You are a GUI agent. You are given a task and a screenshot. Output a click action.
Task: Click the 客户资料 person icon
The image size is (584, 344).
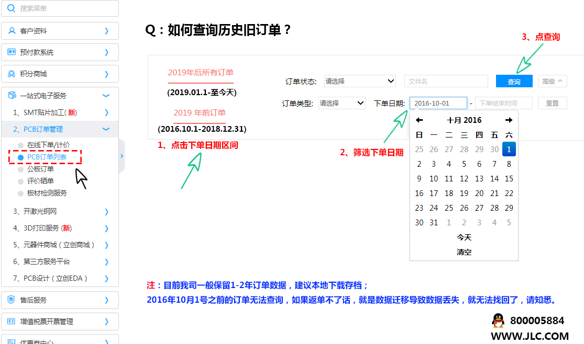pos(12,31)
